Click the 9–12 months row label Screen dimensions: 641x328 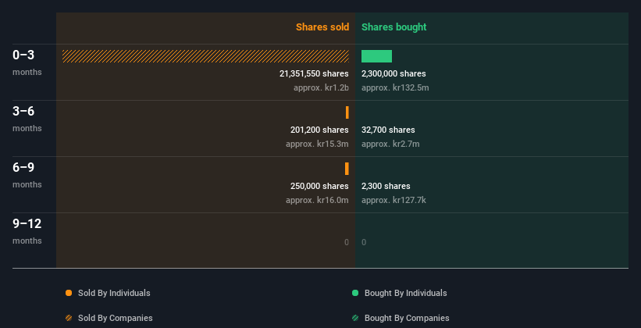(x=27, y=231)
